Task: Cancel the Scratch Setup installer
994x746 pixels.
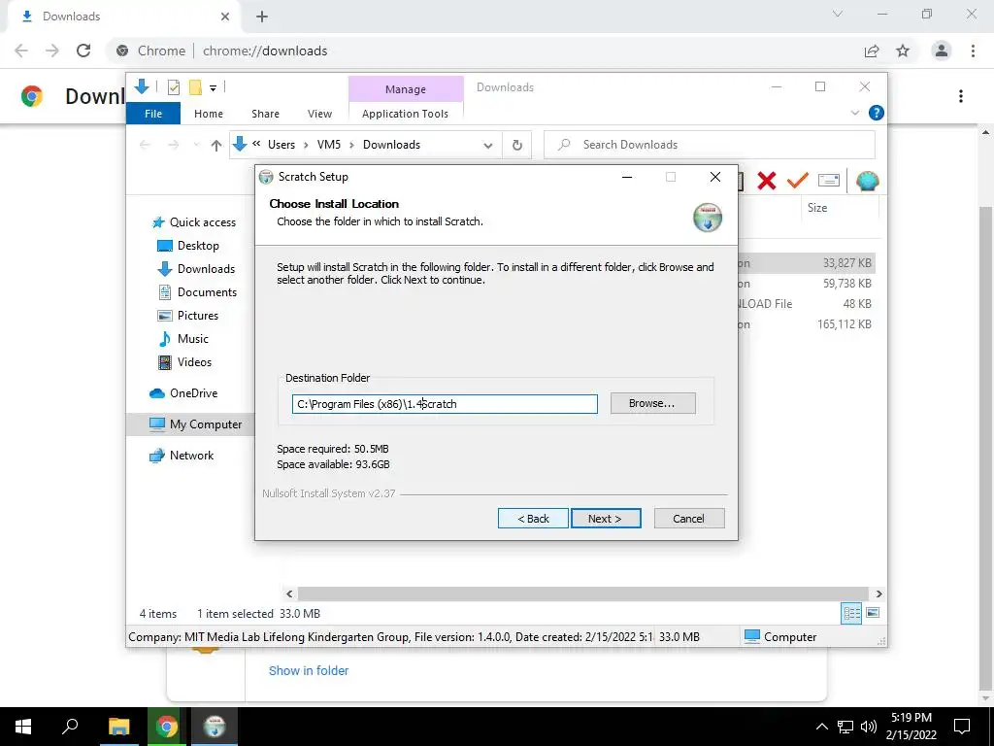Action: [x=688, y=519]
